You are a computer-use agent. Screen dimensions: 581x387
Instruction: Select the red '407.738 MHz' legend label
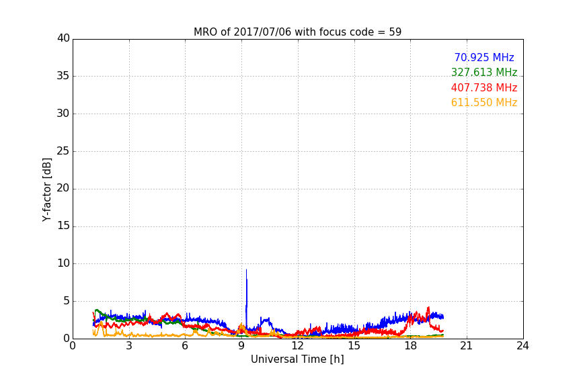click(x=484, y=88)
